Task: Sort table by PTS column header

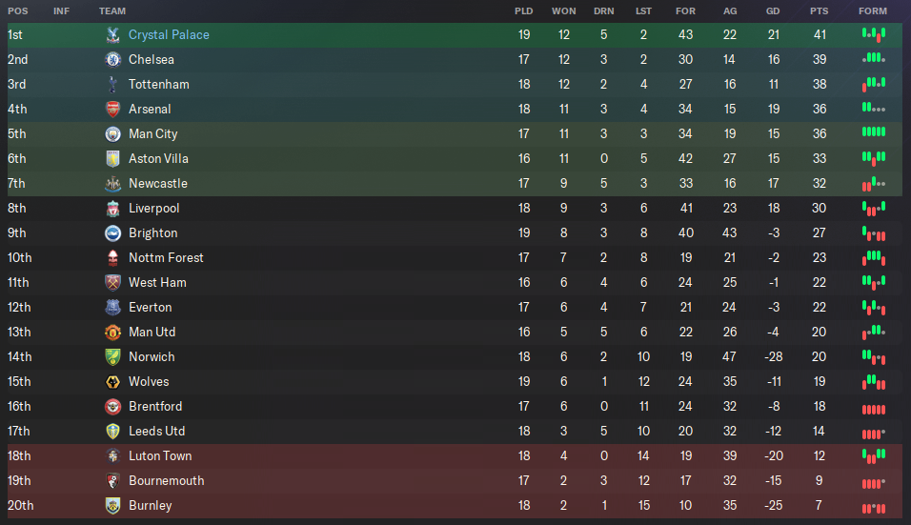Action: point(820,11)
